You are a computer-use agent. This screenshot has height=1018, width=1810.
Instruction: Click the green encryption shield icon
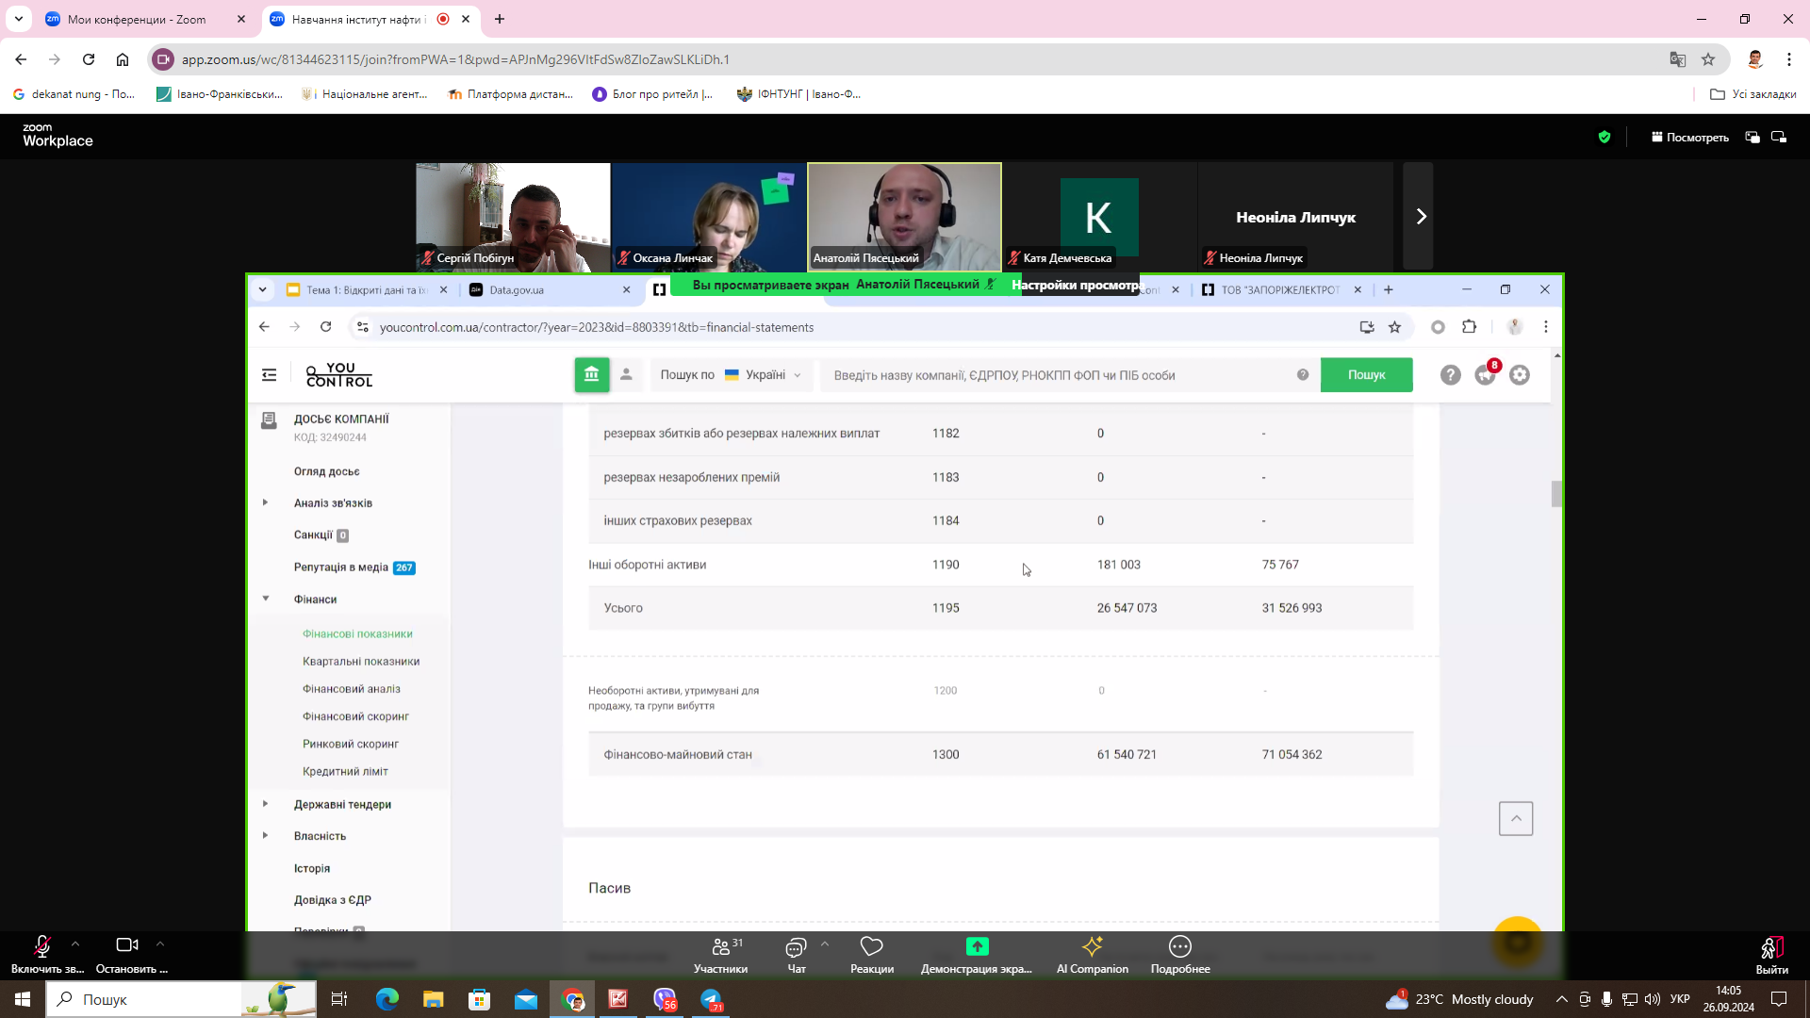pos(1604,138)
